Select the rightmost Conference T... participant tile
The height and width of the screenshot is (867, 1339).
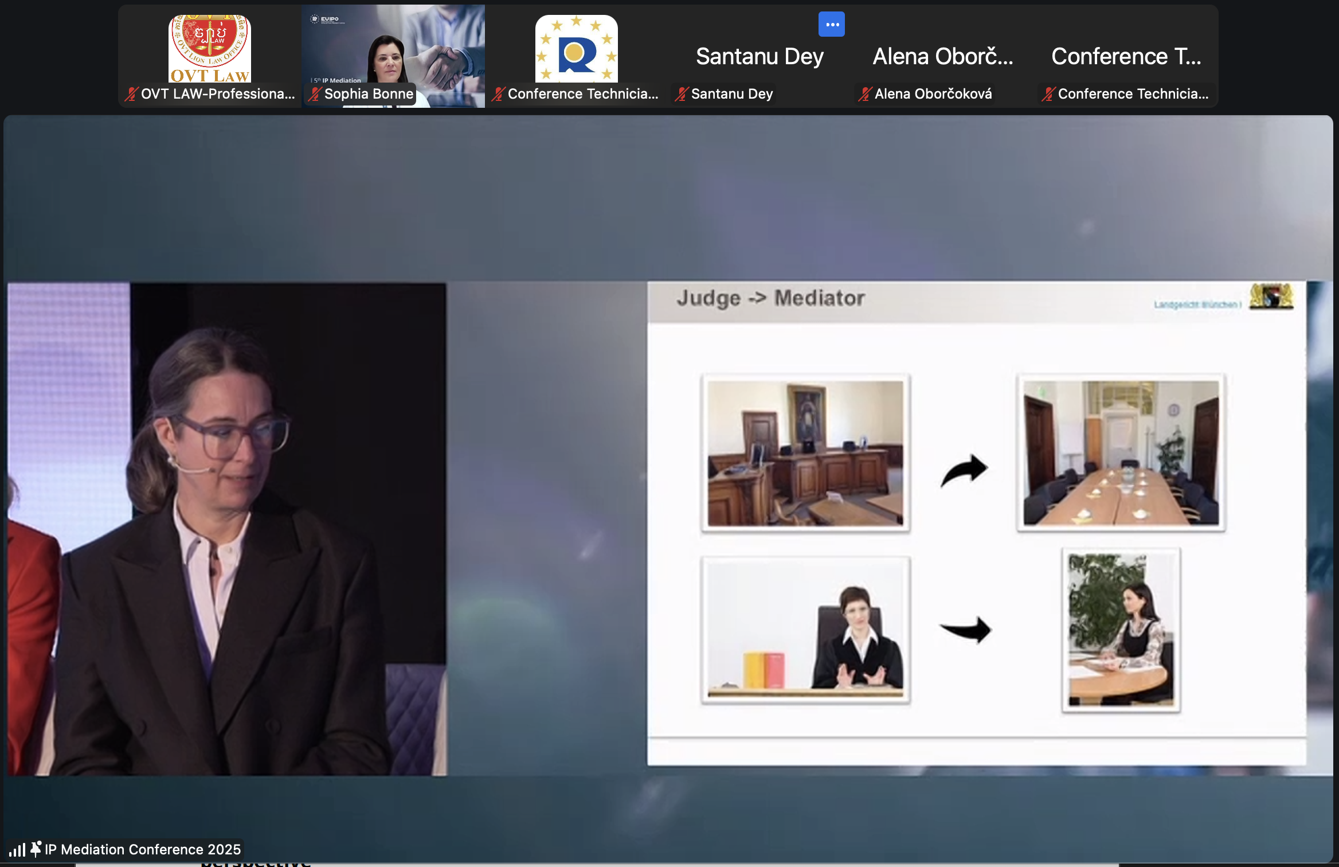point(1126,56)
